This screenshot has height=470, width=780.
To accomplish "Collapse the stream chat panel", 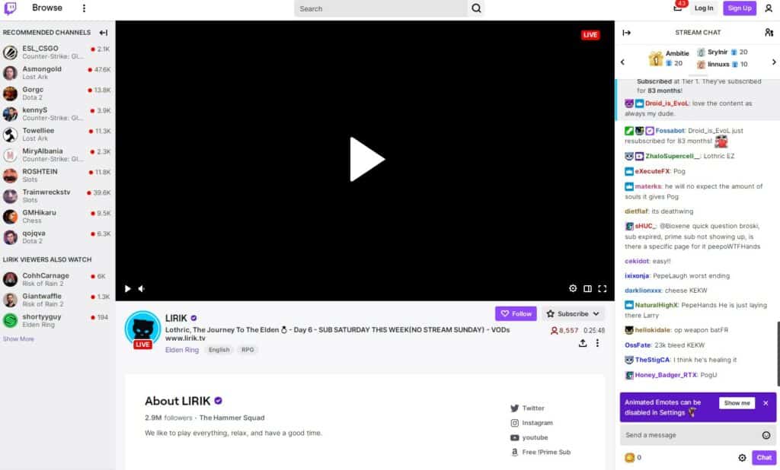I will pyautogui.click(x=627, y=33).
